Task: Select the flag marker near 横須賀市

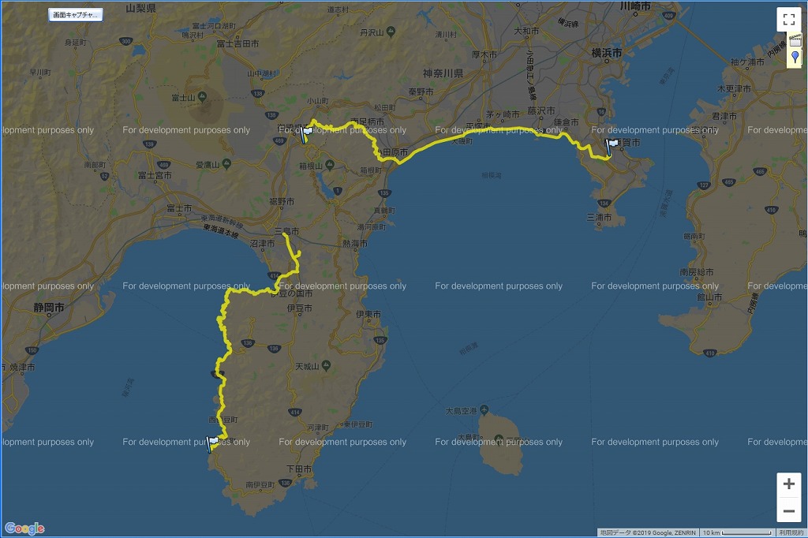Action: (x=612, y=146)
